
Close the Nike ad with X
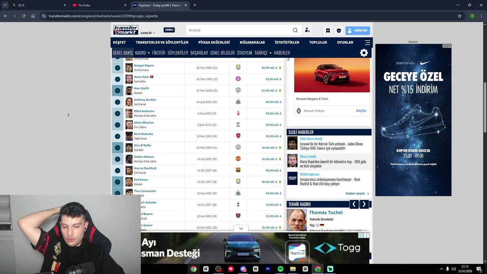tap(449, 46)
